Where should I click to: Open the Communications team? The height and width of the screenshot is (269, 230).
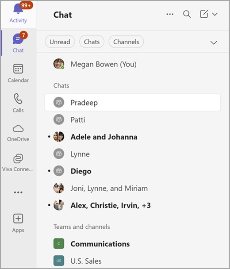tap(132, 244)
